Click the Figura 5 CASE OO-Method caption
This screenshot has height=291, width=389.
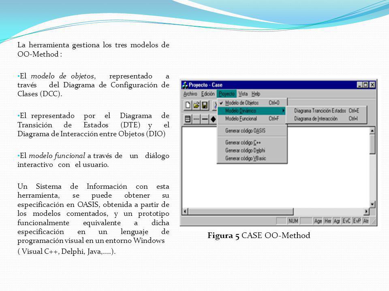tap(259, 235)
